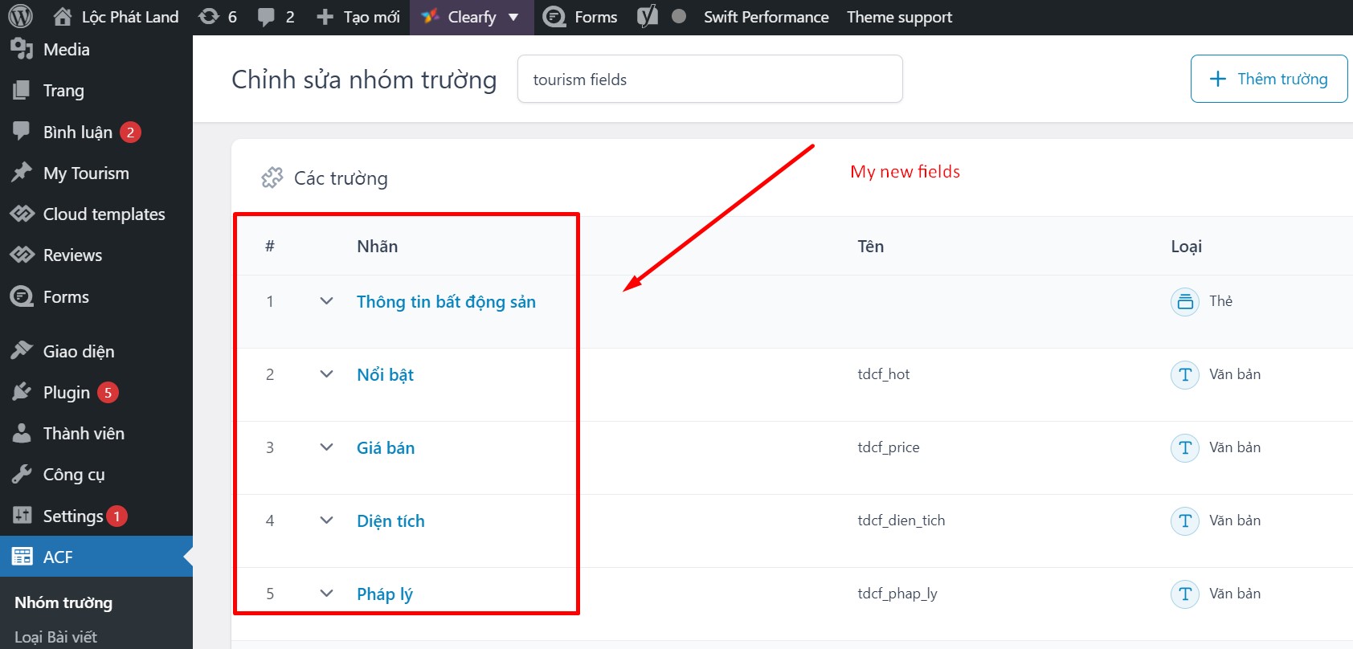Click the Trang pages icon
Viewport: 1353px width, 649px height.
(22, 90)
